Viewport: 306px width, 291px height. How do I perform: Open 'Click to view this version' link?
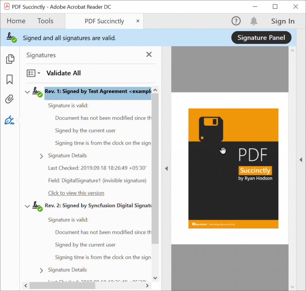(x=76, y=193)
